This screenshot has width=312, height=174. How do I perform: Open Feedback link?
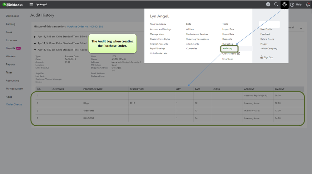click(265, 34)
